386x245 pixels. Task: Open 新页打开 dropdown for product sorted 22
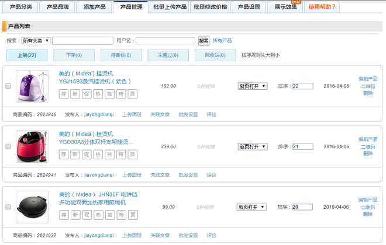point(253,86)
